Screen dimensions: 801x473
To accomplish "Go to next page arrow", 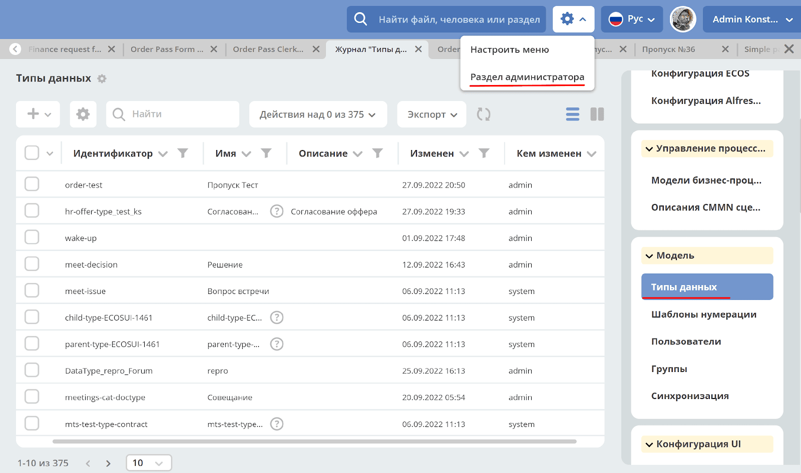I will tap(108, 463).
